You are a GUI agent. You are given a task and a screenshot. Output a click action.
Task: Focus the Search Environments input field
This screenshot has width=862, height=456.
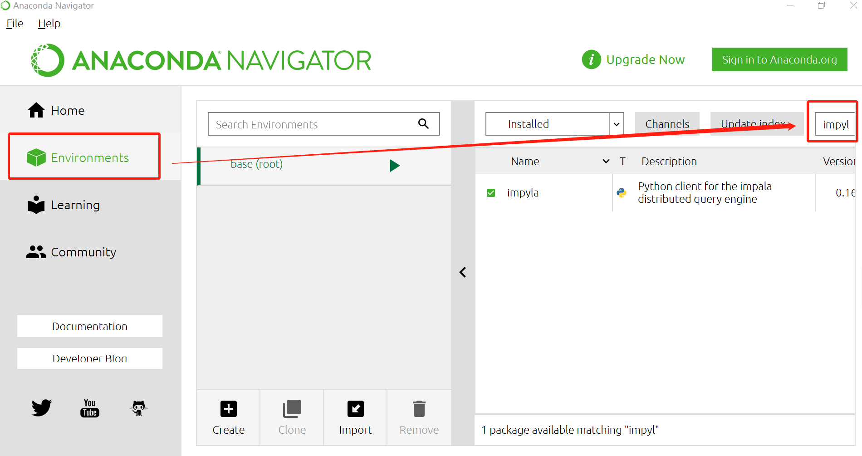click(323, 124)
